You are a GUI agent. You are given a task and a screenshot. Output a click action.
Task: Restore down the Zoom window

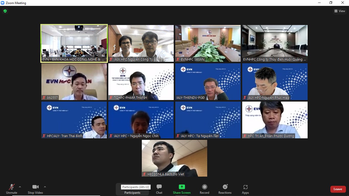331,3
